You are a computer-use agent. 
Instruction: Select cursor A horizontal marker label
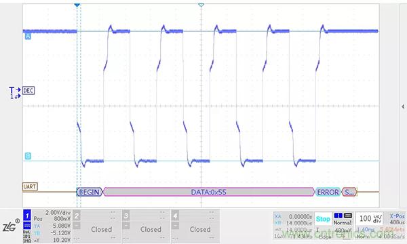(x=28, y=36)
